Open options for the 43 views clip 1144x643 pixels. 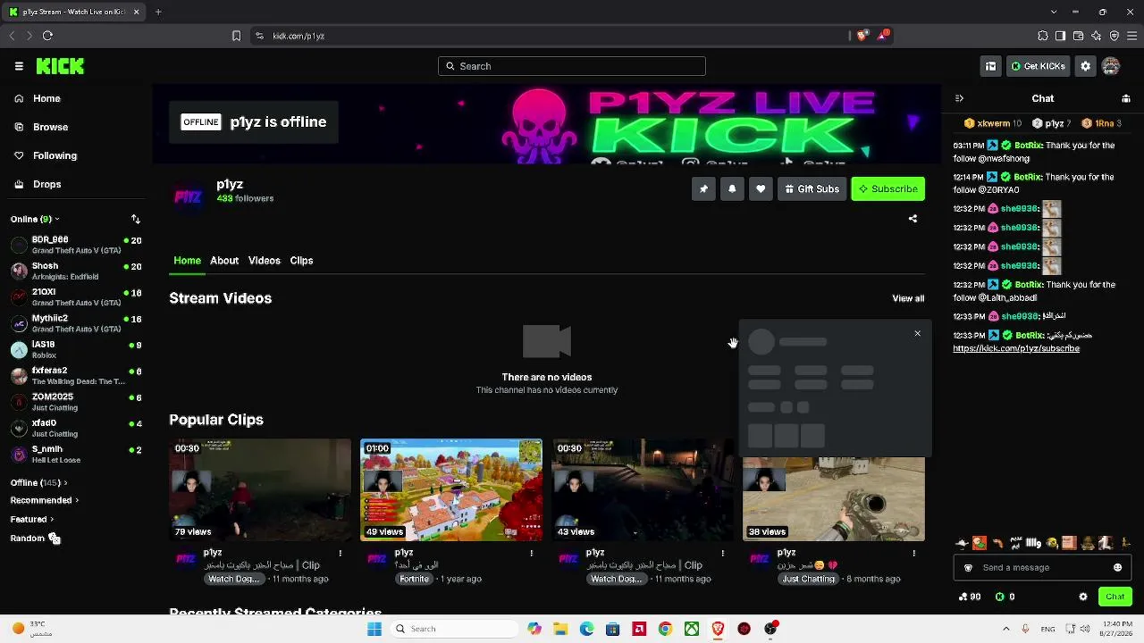[x=722, y=554]
